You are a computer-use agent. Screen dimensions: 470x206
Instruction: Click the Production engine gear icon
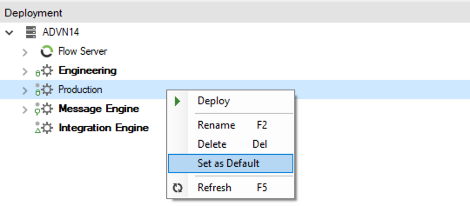(47, 90)
